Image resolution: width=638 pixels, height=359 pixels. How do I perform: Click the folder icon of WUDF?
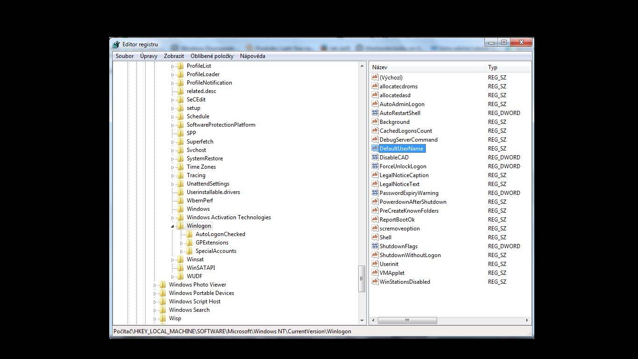point(181,276)
